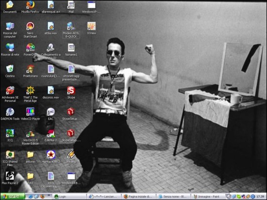
Task: Open the Ad-Aware SE Personal shortcut
Action: [x=10, y=94]
